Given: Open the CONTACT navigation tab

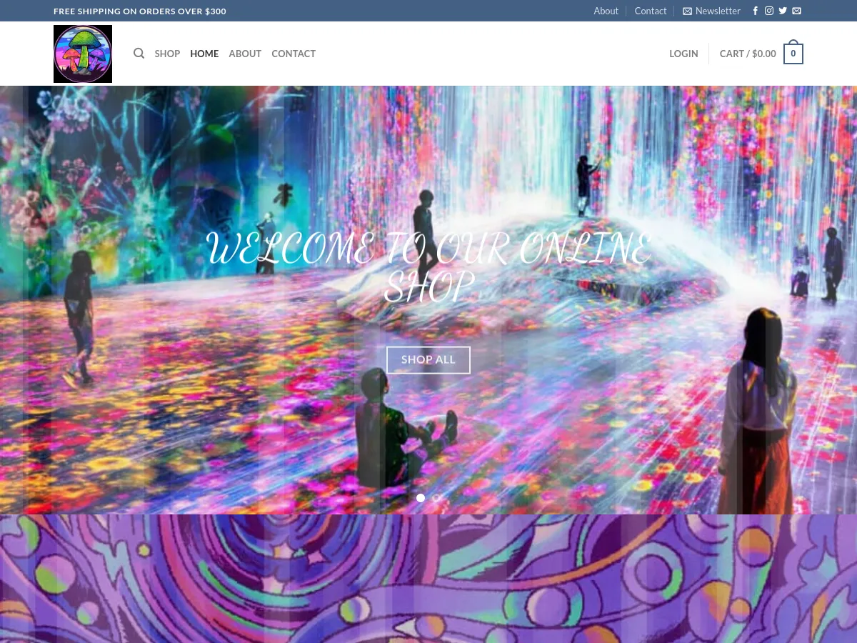Looking at the screenshot, I should (x=294, y=54).
